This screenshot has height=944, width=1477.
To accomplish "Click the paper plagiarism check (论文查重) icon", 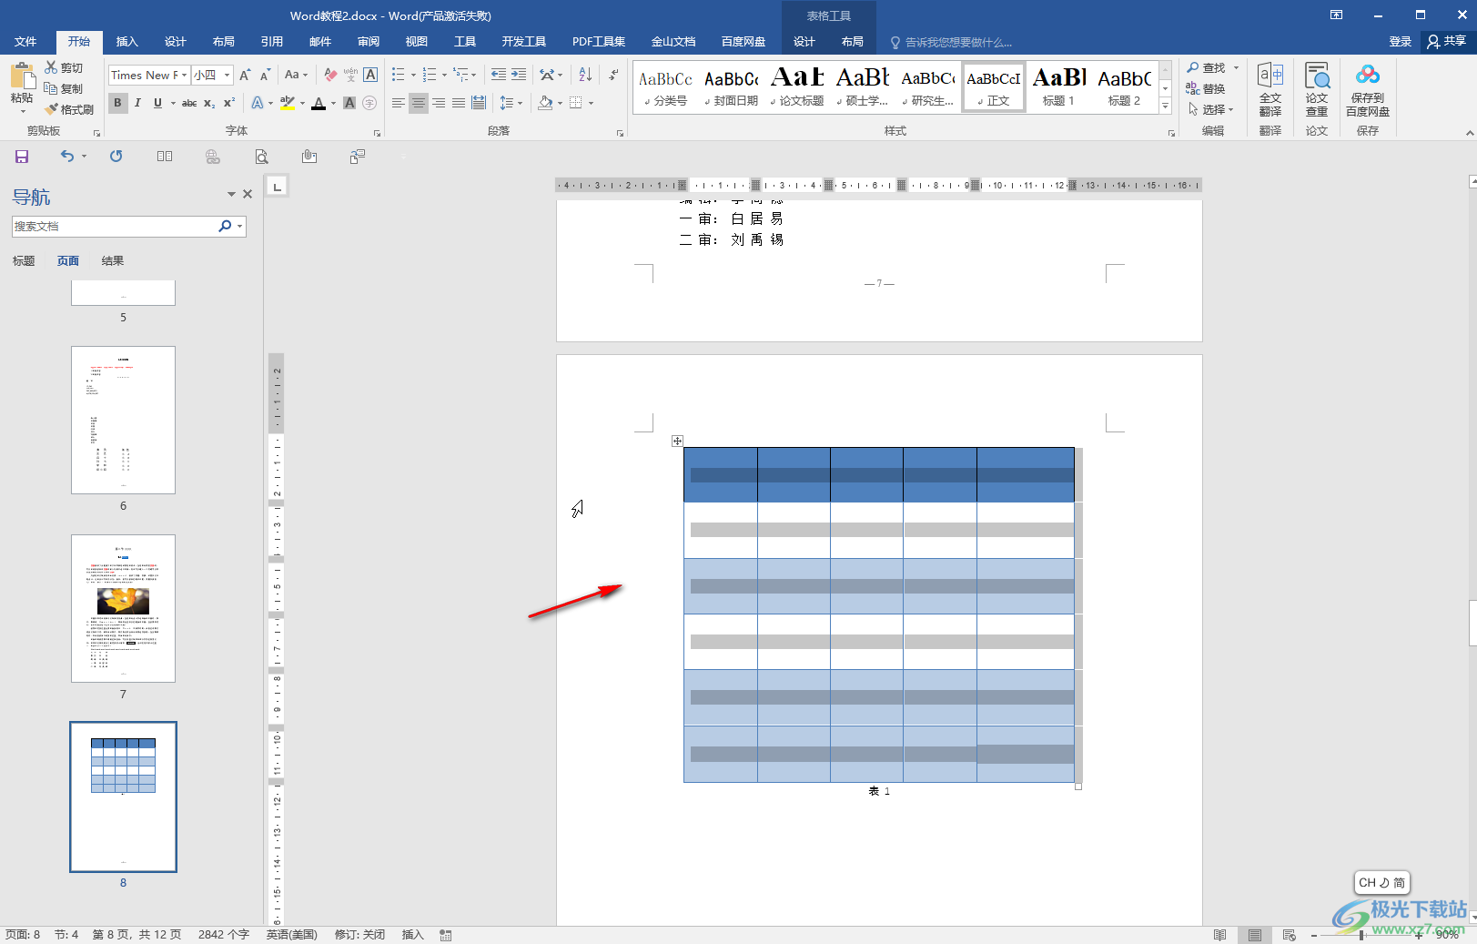I will pos(1317,90).
